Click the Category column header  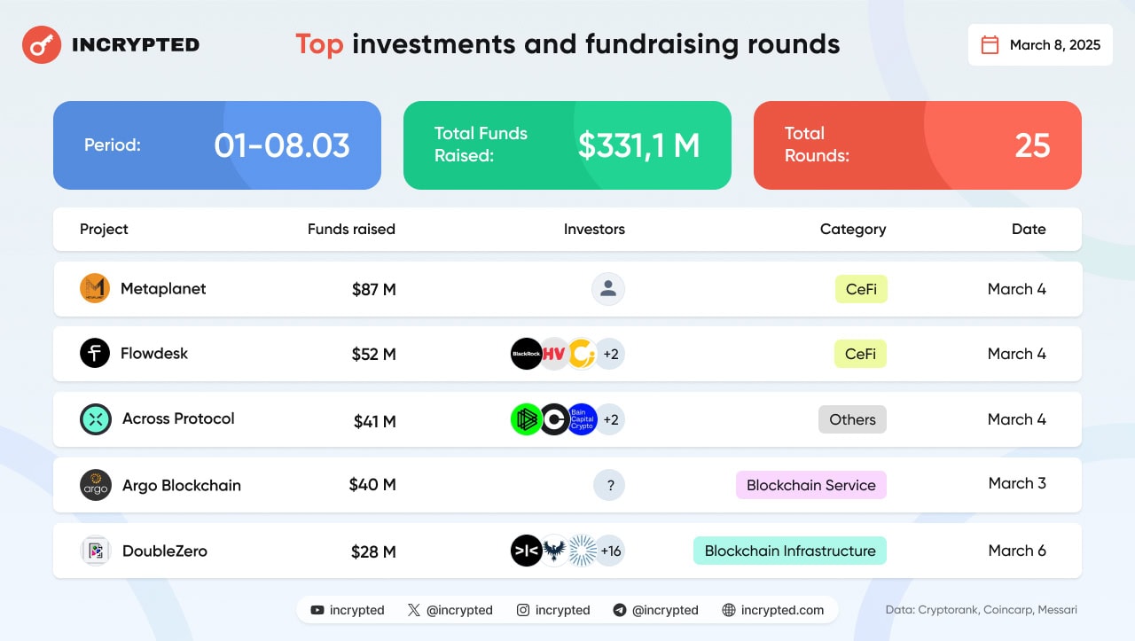click(x=852, y=230)
